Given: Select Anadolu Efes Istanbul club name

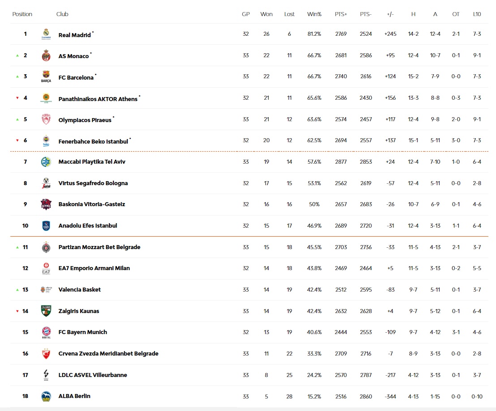Looking at the screenshot, I should coord(88,226).
